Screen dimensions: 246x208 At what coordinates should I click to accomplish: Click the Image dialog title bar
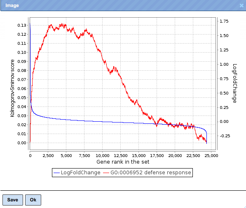tap(123, 5)
